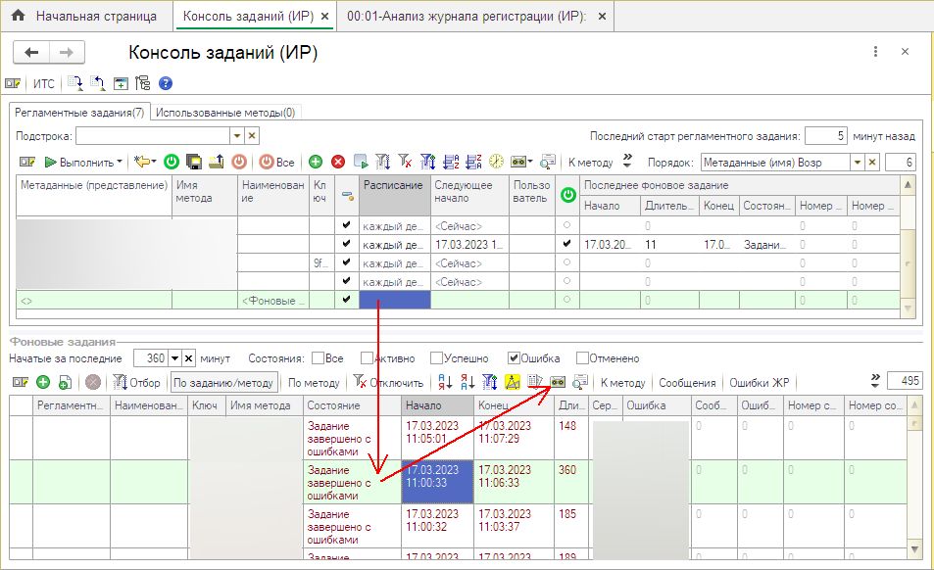Click the Расписание column header
The image size is (934, 570).
[393, 184]
